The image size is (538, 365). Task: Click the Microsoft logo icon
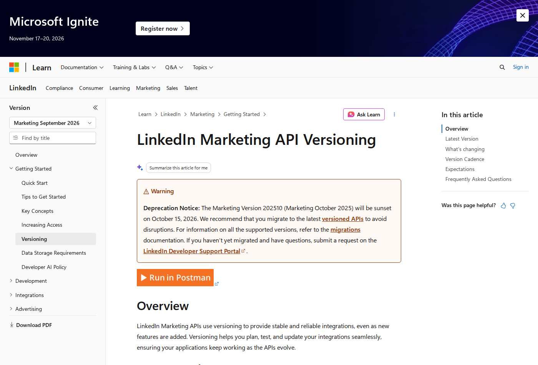pos(14,67)
